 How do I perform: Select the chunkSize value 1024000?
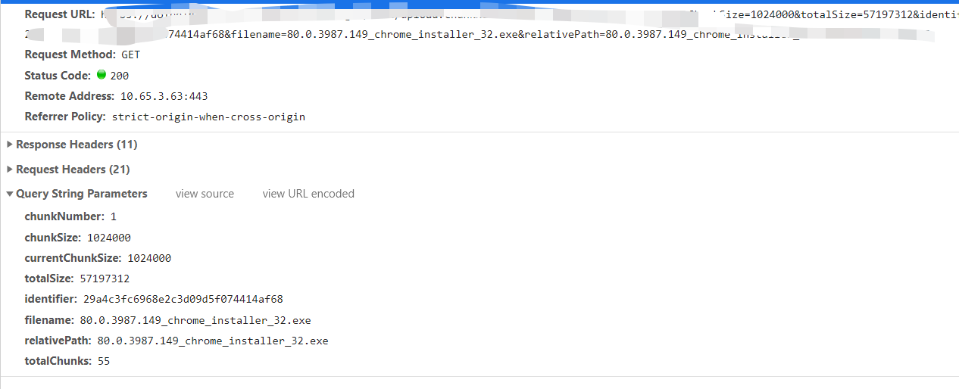[109, 238]
